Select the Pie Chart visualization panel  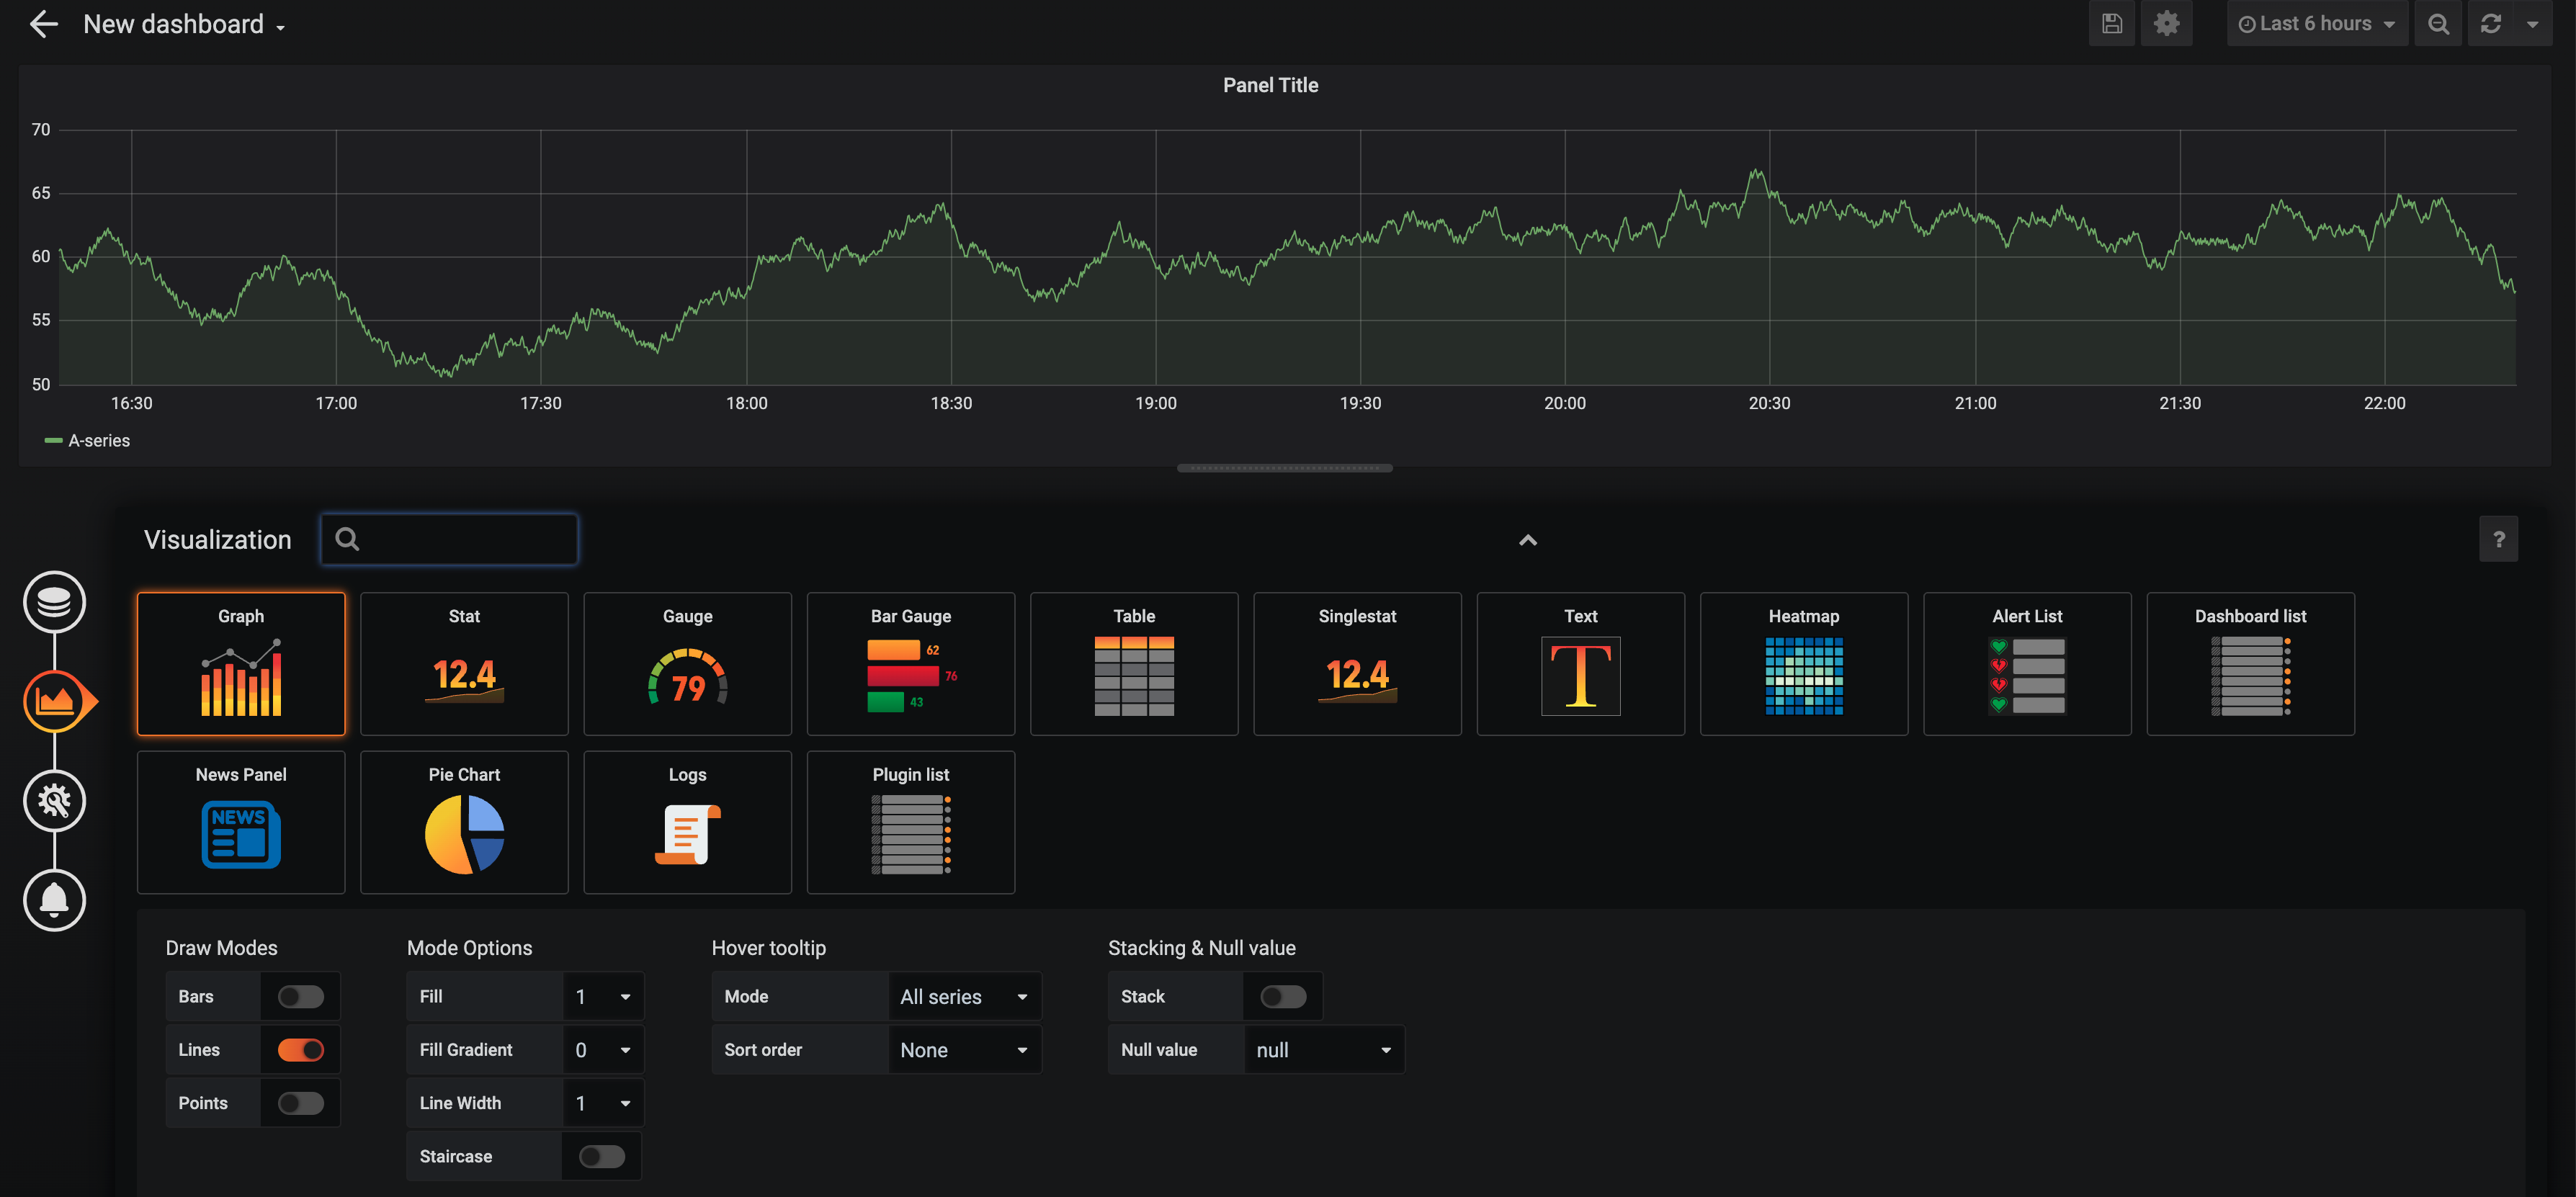pyautogui.click(x=465, y=821)
